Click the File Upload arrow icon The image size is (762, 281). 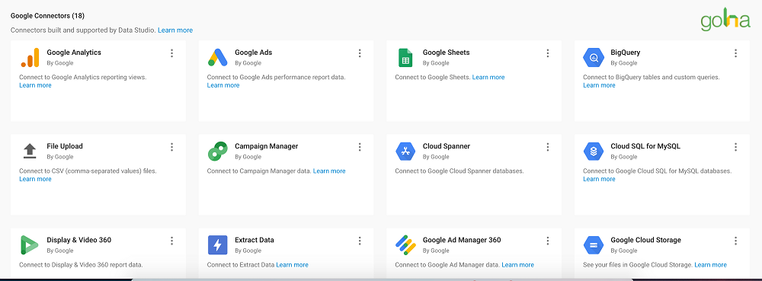[x=30, y=151]
